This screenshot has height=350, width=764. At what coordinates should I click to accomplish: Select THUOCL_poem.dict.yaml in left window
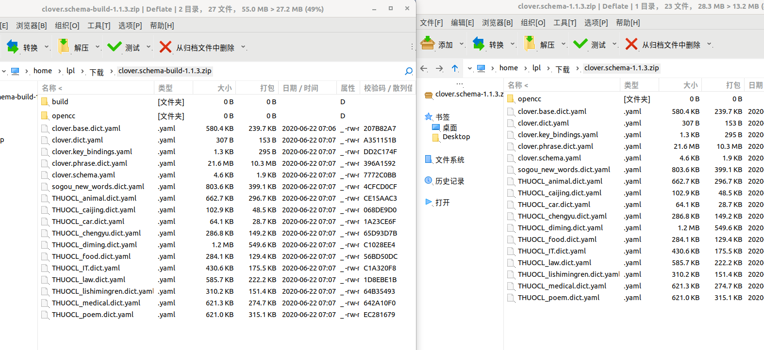click(93, 315)
